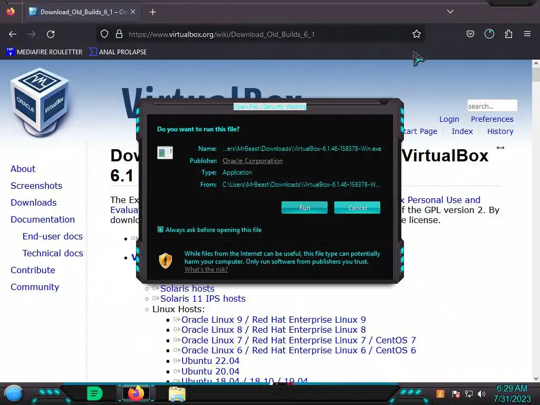Screen dimensions: 540x405
Task: Bookmark this page with the star icon
Action: pyautogui.click(x=417, y=34)
